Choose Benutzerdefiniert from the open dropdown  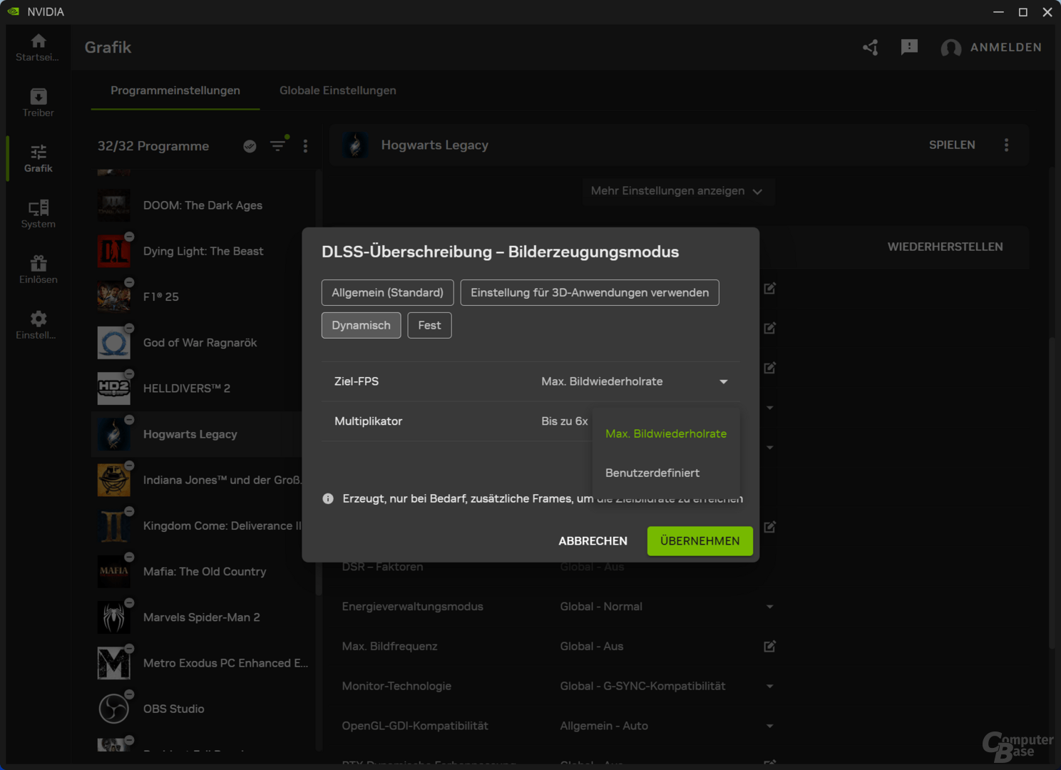[652, 472]
